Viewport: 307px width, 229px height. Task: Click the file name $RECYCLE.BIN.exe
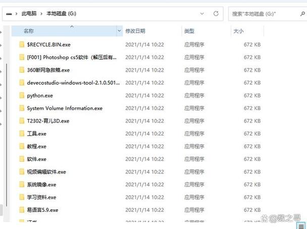[x=49, y=44]
